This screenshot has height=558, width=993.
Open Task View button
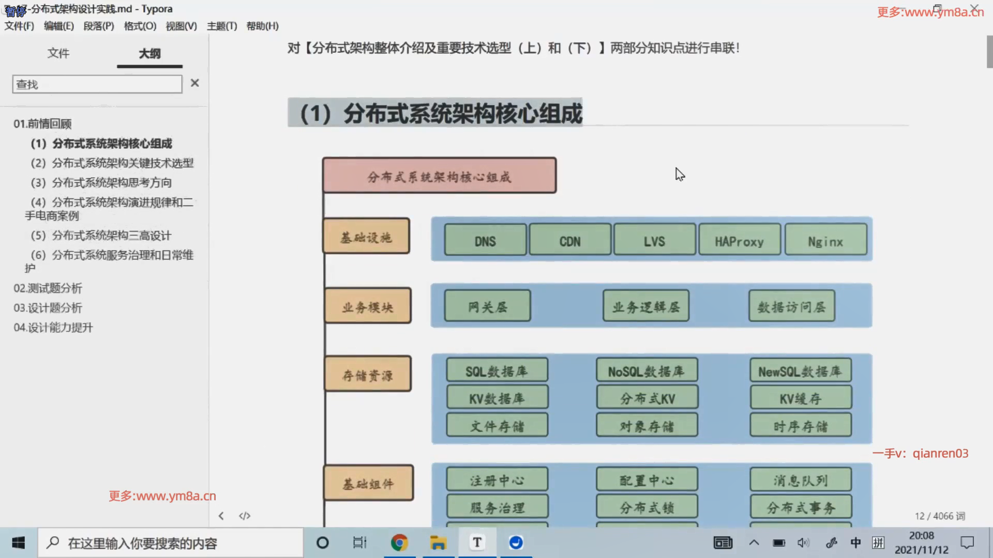359,542
